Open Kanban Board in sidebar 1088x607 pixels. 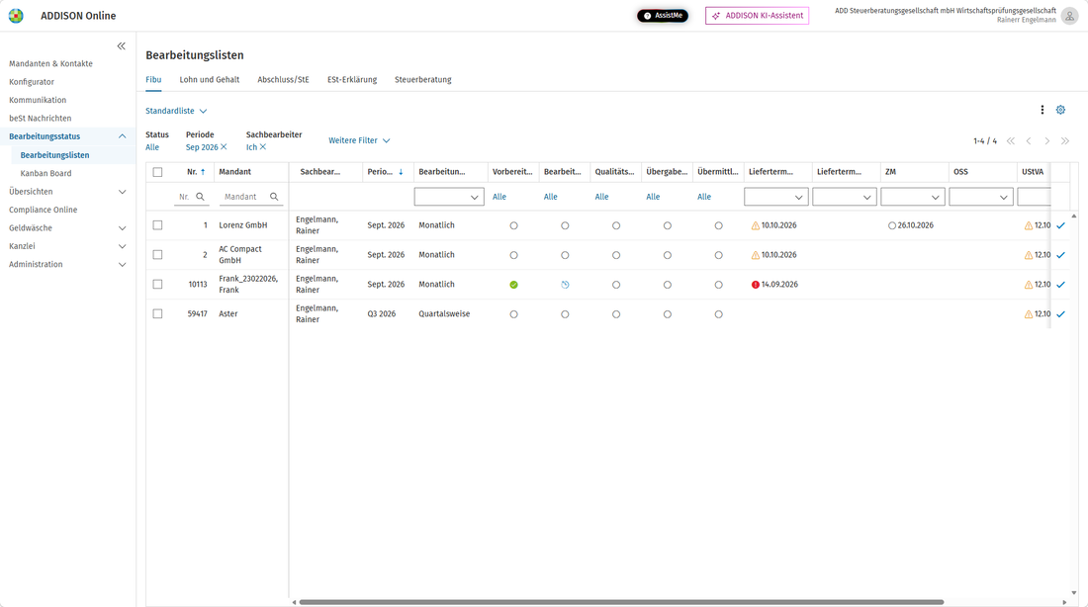45,173
